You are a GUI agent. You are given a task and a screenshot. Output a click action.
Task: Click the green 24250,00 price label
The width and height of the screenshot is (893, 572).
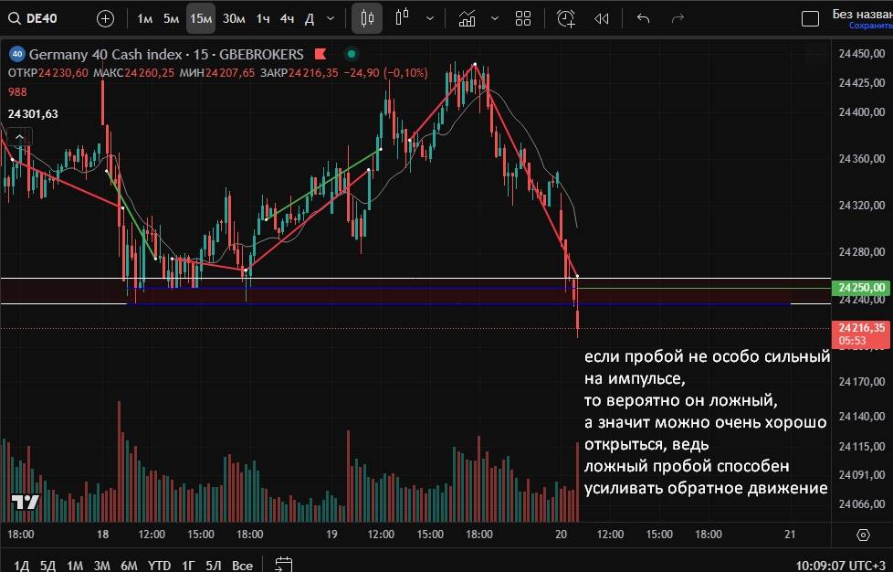pyautogui.click(x=860, y=288)
